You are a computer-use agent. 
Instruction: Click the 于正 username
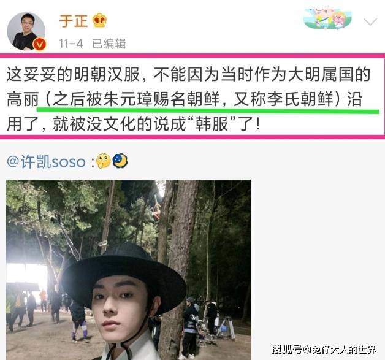(x=73, y=21)
